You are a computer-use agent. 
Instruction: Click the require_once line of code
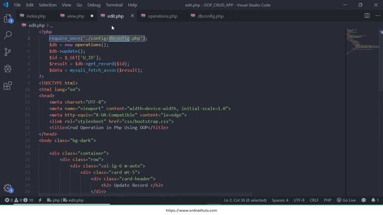click(x=98, y=38)
